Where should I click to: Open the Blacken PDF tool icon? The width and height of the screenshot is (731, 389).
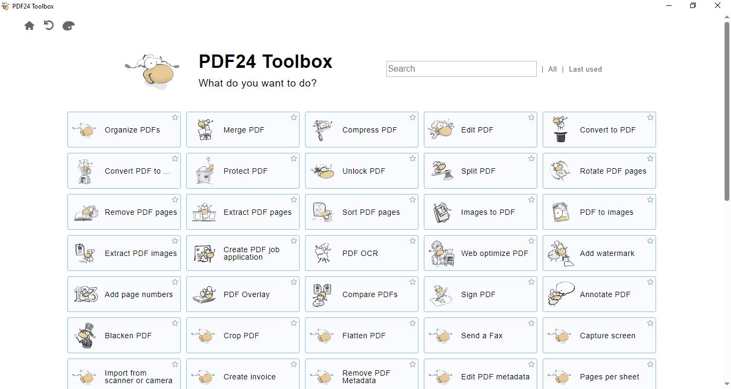[x=85, y=336]
